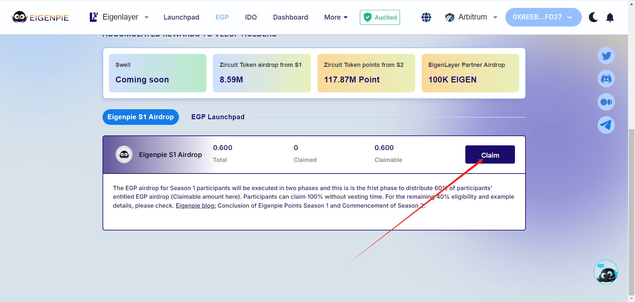Viewport: 635px width, 302px height.
Task: Open the Discord social link
Action: pos(606,79)
